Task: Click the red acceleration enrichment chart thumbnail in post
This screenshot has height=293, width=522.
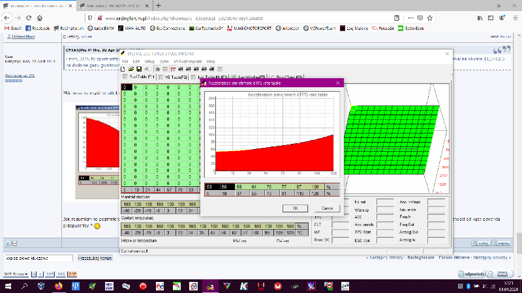Action: coord(97,151)
